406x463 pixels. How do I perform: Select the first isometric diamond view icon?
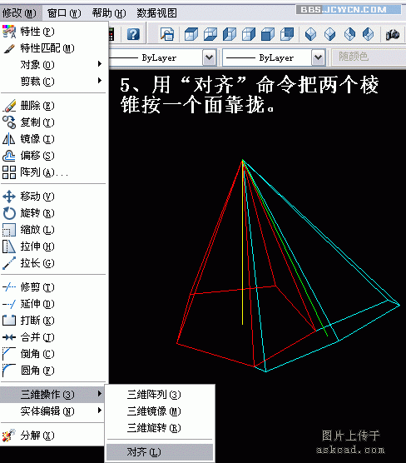pos(310,34)
